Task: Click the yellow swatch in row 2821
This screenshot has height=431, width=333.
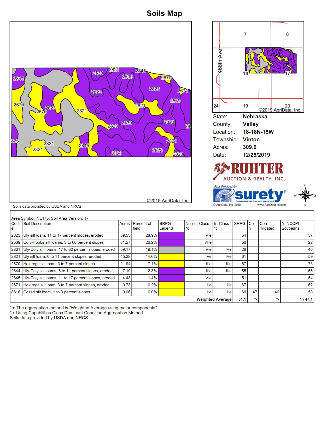Action: click(171, 257)
